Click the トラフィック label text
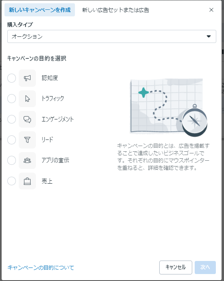The height and width of the screenshot is (281, 224). pos(53,99)
